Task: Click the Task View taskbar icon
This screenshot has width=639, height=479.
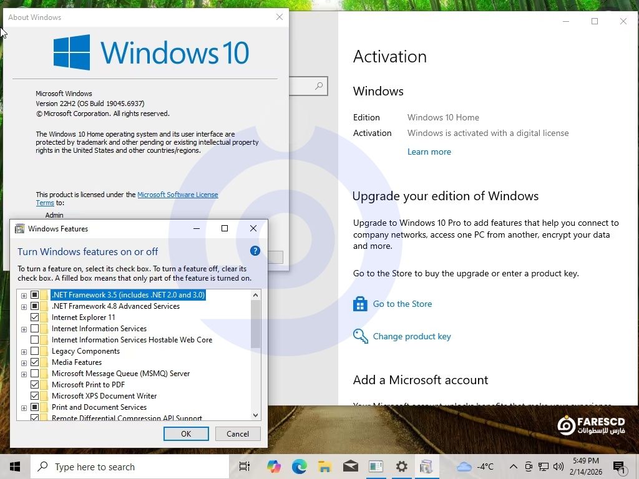Action: tap(245, 467)
